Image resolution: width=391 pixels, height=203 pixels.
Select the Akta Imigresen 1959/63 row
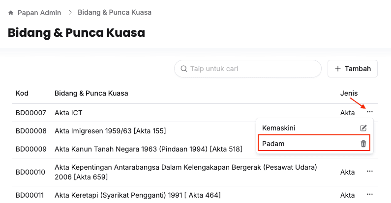[x=110, y=131]
